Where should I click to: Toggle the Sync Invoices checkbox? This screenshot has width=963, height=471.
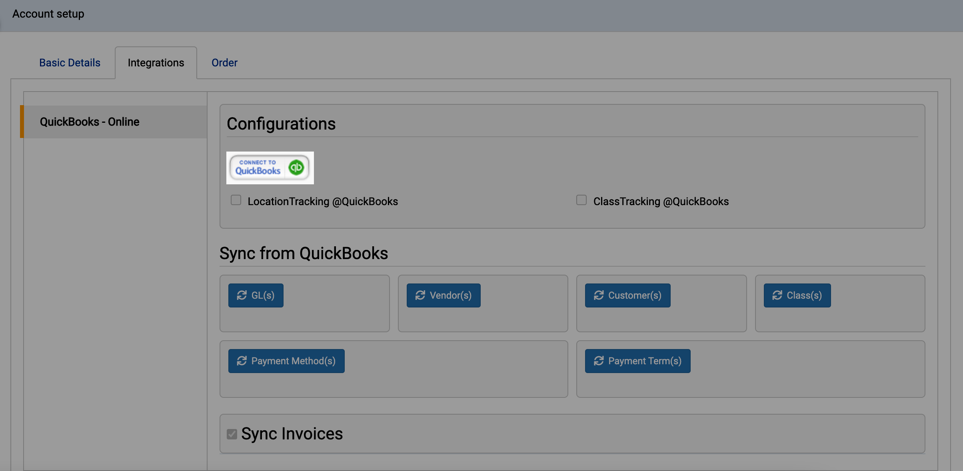pos(232,433)
